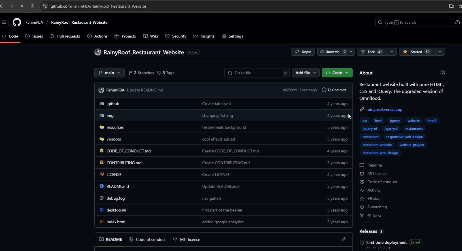This screenshot has height=251, width=462.
Task: Click the top search box
Action: tap(413, 22)
